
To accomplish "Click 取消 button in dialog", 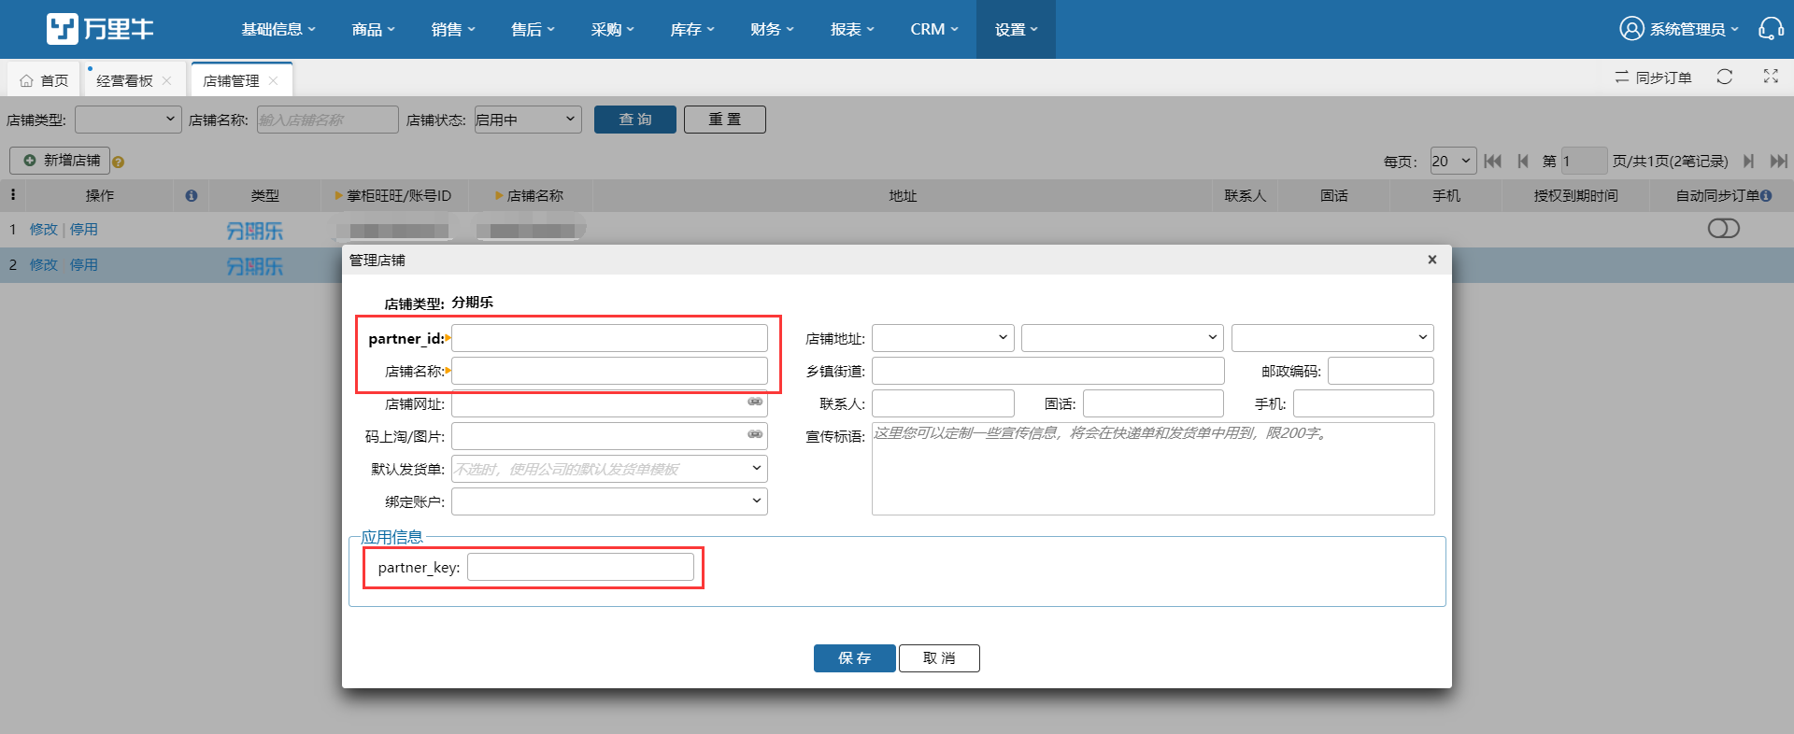I will [x=939, y=657].
